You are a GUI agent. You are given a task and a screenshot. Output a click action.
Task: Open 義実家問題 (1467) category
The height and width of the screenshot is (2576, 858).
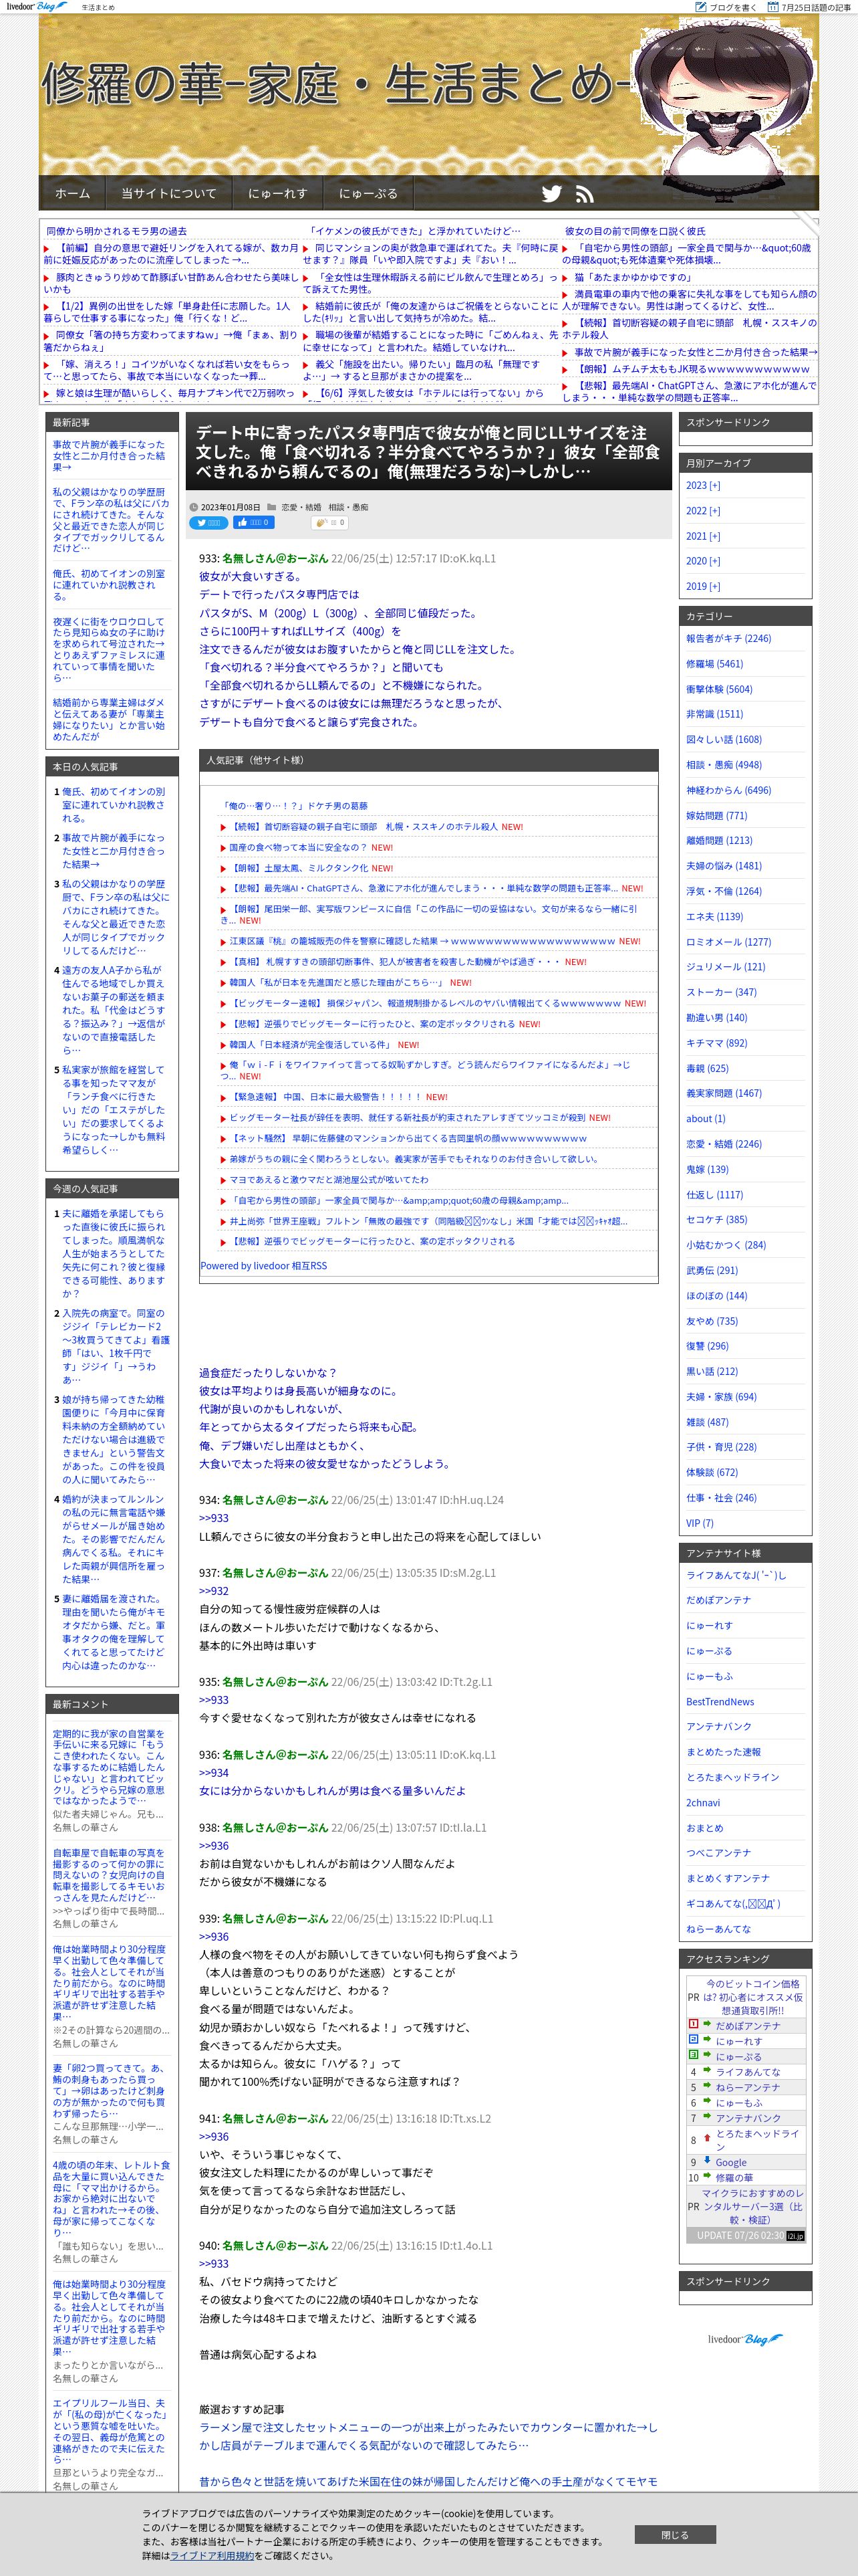click(723, 1093)
